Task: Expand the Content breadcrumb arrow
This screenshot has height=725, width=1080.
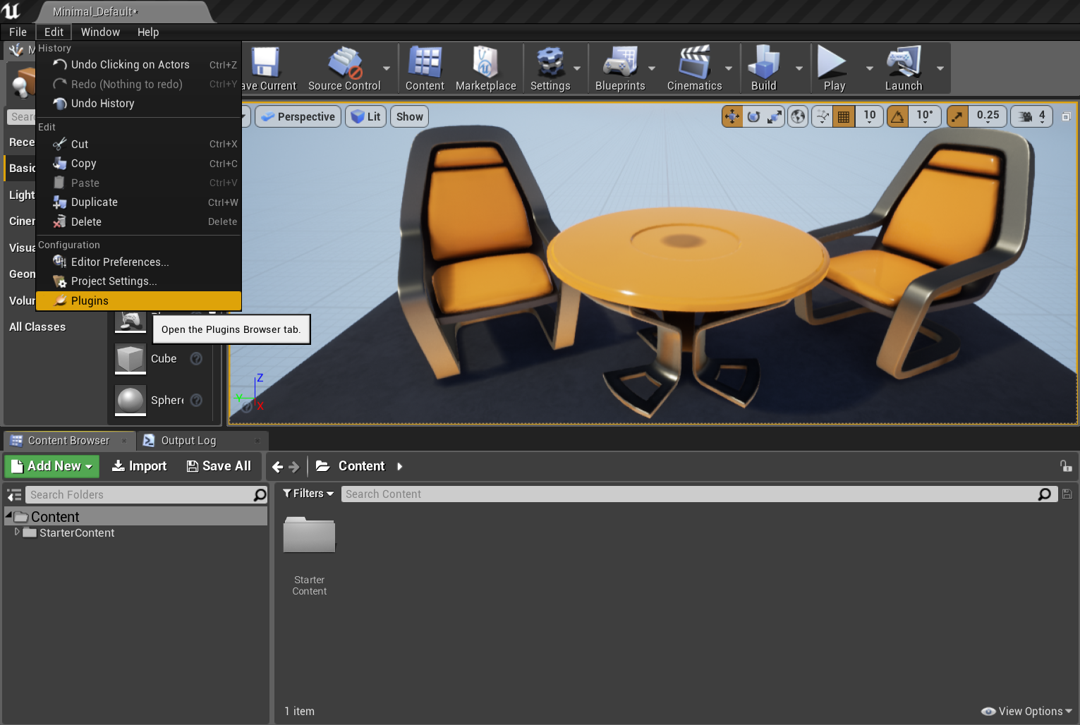Action: [400, 466]
